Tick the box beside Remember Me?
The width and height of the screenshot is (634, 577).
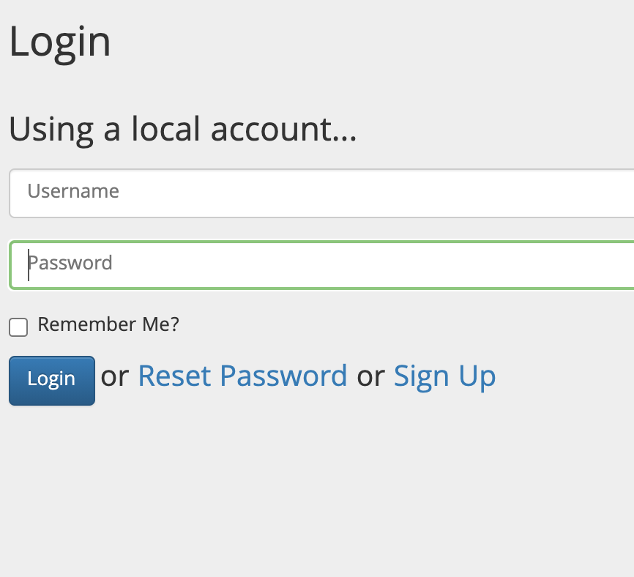pyautogui.click(x=18, y=327)
